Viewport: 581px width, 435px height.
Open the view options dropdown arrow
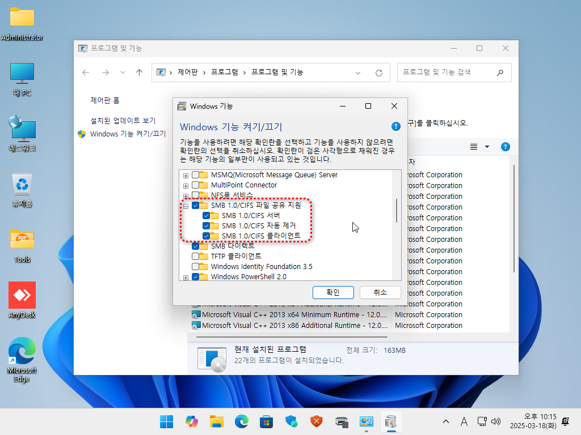[487, 147]
